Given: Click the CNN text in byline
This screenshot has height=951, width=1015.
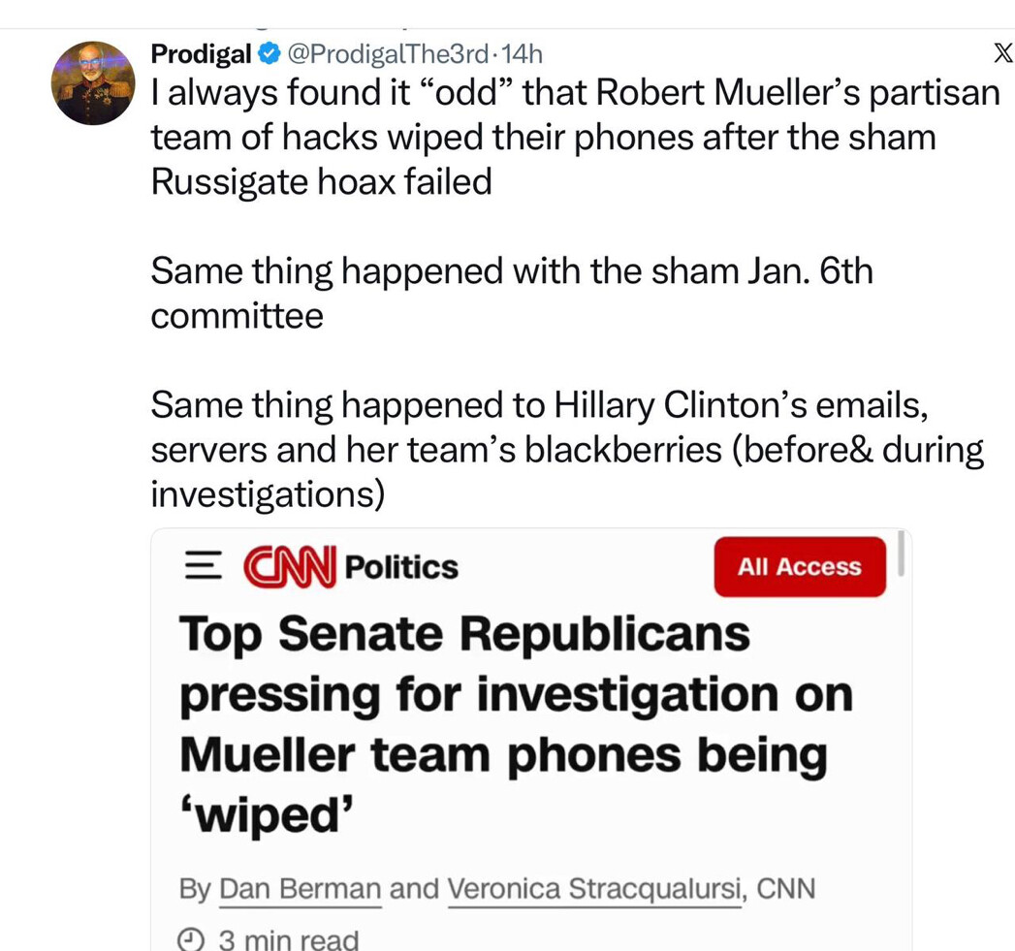Looking at the screenshot, I should (x=784, y=888).
